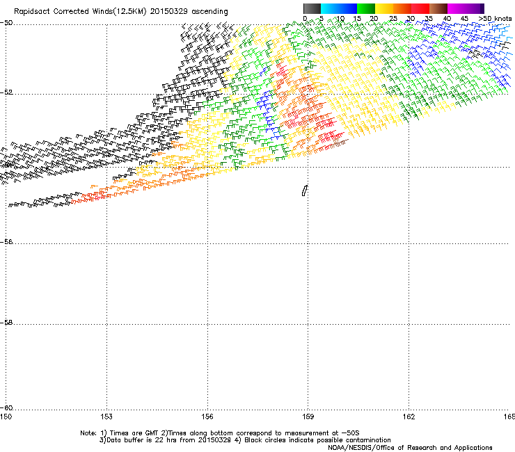Click the 'Black circles indicate possible contamination' note
This screenshot has height=452, width=515.
[317, 440]
